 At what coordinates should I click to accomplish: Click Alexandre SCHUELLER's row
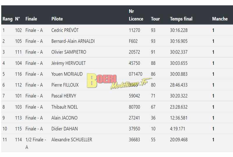click(x=117, y=143)
